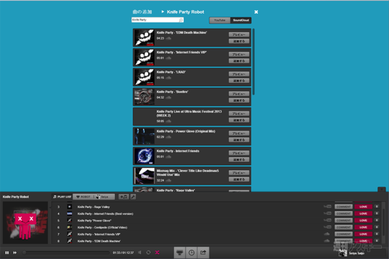This screenshot has width=389, height=259.
Task: Click YouTube source icon on Rage Valley row
Action: [327, 206]
